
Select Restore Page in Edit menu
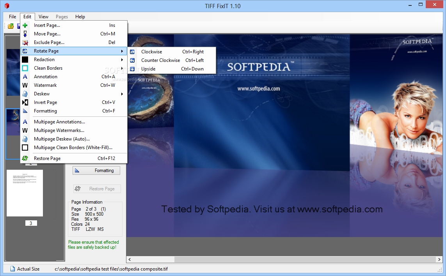point(74,158)
